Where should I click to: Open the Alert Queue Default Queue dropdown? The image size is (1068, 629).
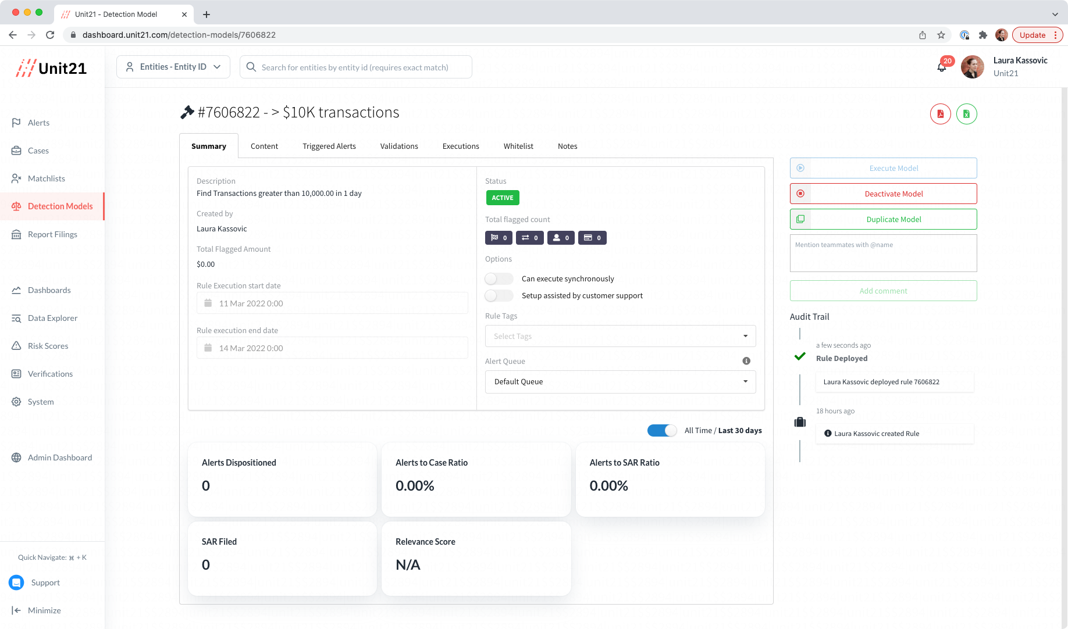pos(621,382)
